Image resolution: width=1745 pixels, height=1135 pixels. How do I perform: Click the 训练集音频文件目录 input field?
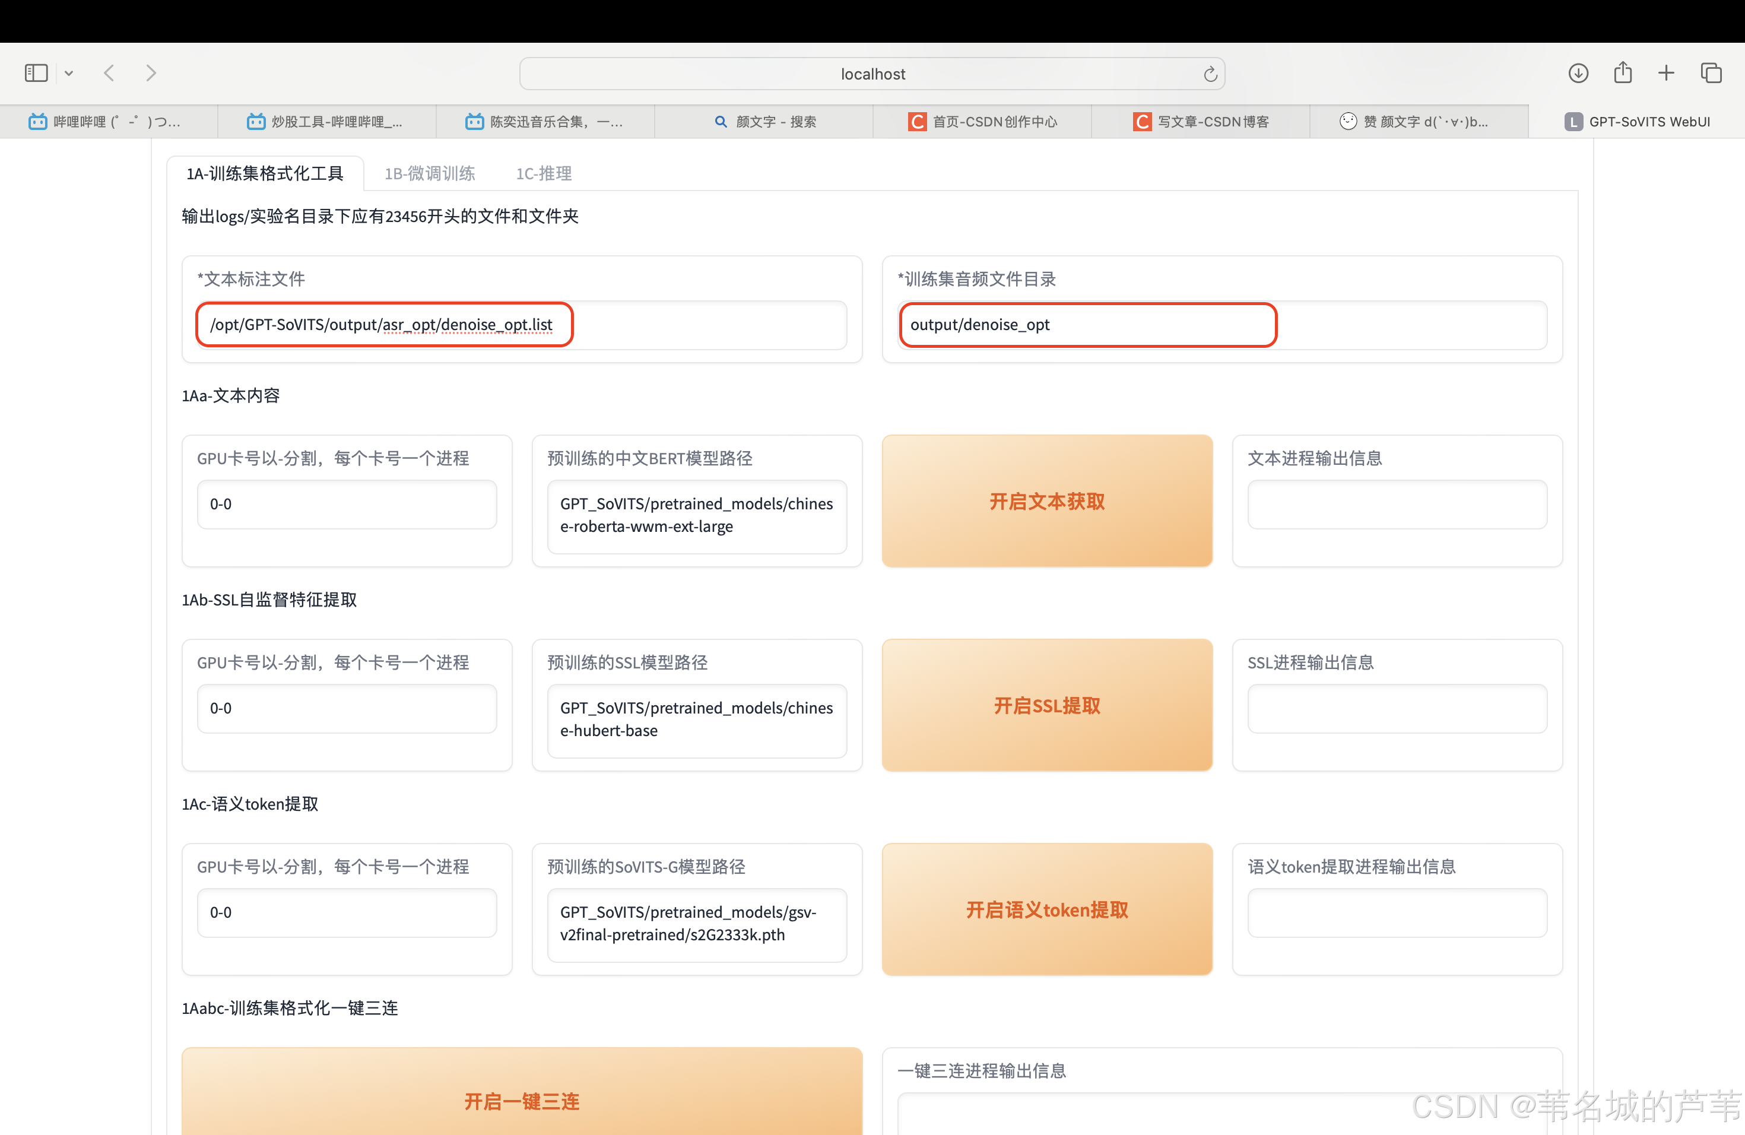point(1221,325)
